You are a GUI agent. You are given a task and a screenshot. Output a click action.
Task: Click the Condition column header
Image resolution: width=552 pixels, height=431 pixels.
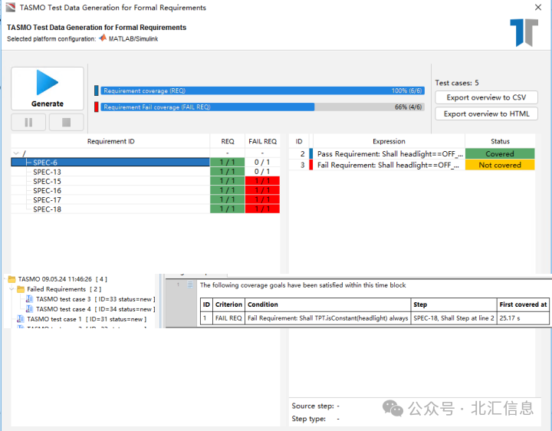328,304
